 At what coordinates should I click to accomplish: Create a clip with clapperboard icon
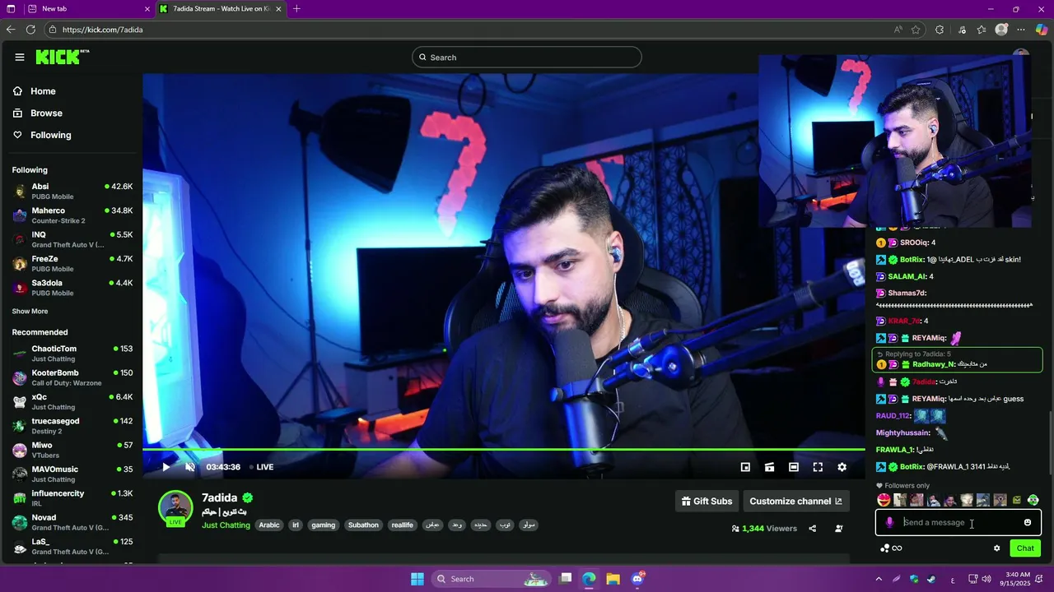coord(769,467)
